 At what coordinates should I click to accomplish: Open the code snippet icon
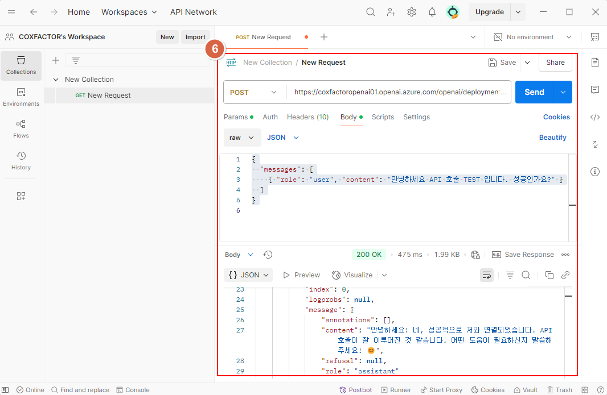(x=595, y=117)
